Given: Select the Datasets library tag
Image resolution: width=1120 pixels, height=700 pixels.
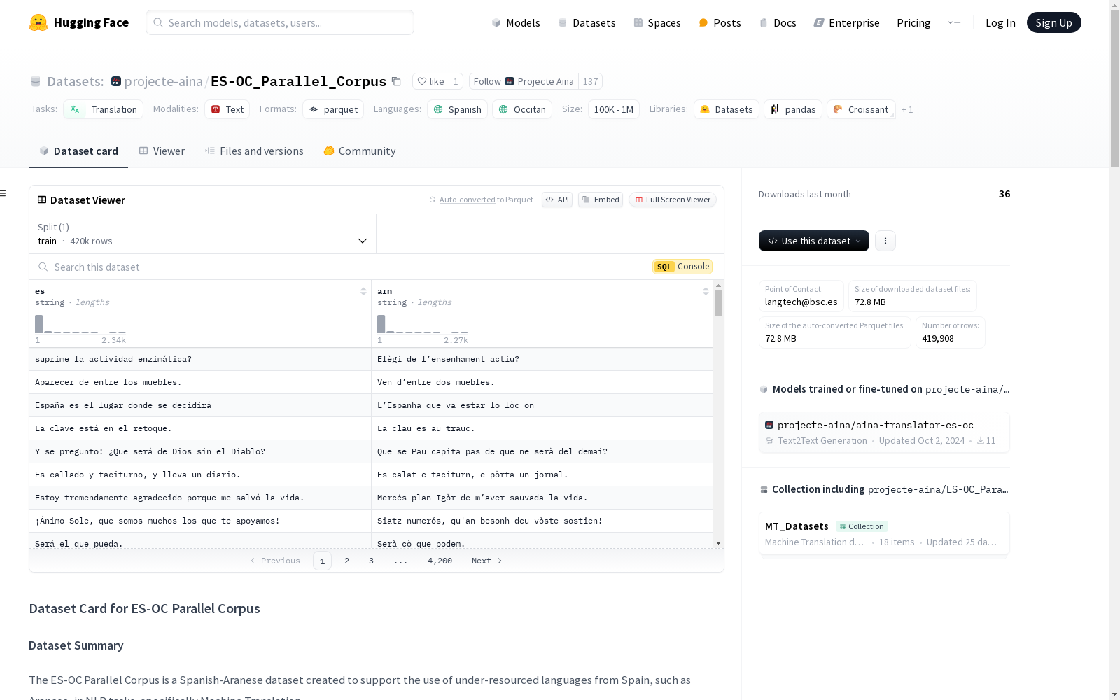Looking at the screenshot, I should click(x=727, y=109).
